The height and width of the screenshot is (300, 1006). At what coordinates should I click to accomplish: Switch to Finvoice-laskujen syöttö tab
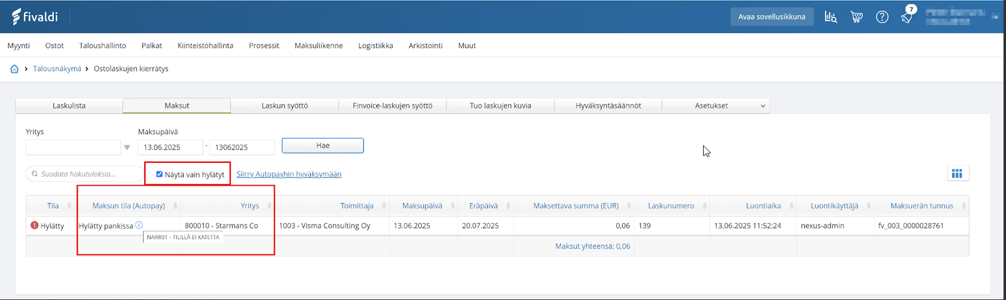click(393, 106)
